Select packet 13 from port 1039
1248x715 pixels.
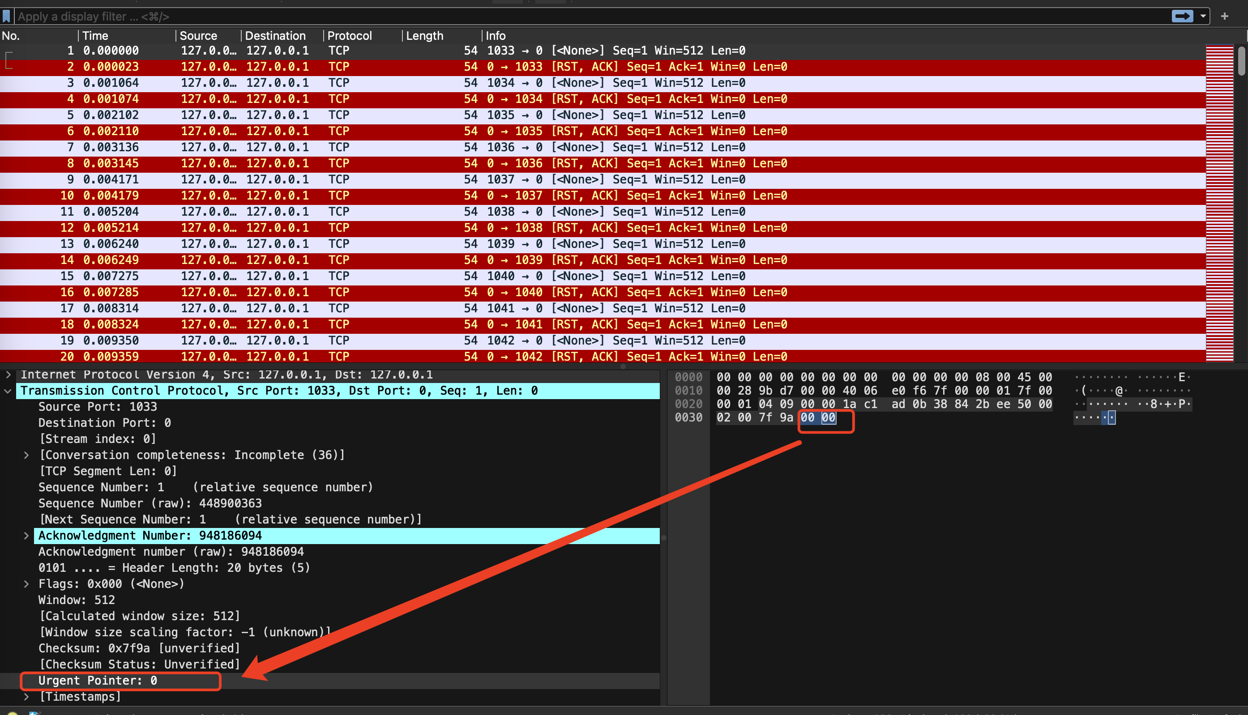[x=602, y=244]
